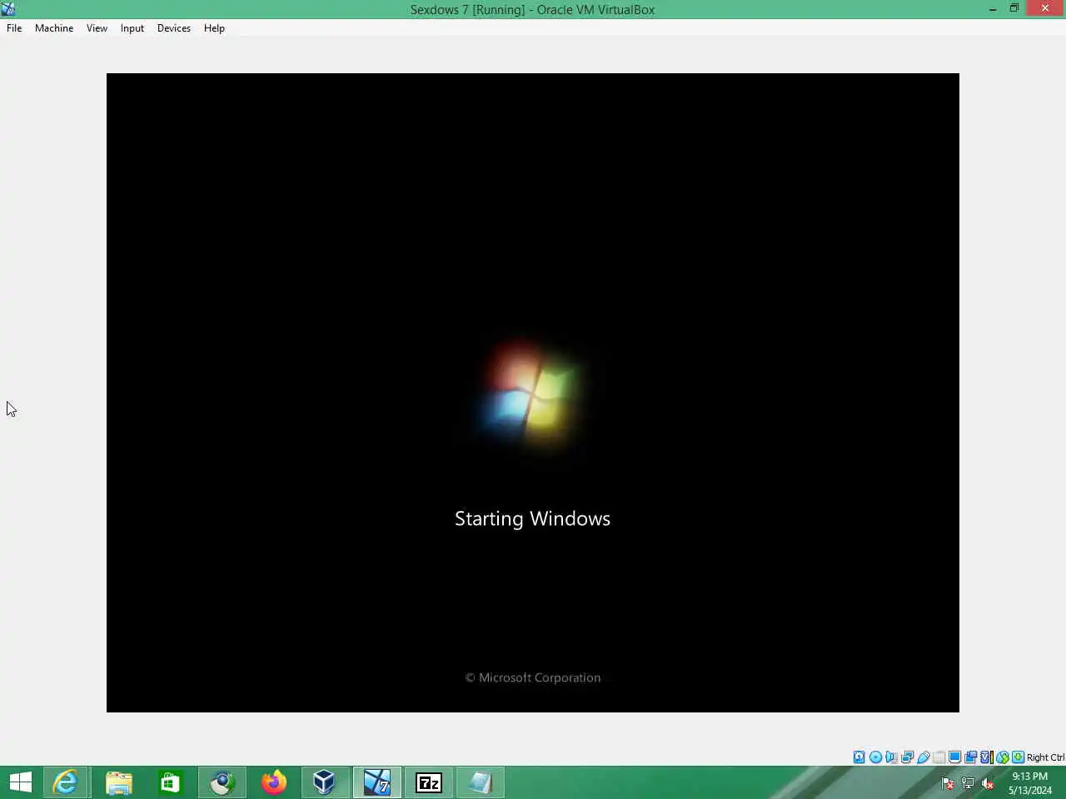The image size is (1066, 799).
Task: Launch Internet Explorer from the taskbar
Action: click(x=66, y=782)
